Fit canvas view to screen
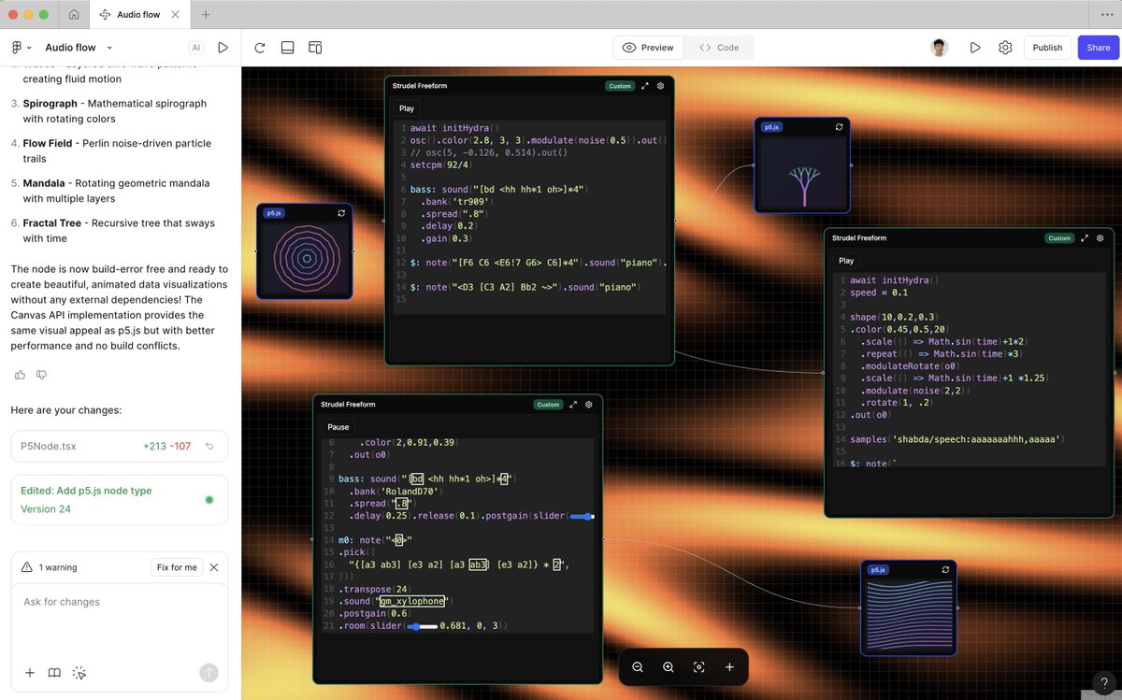 pos(698,667)
